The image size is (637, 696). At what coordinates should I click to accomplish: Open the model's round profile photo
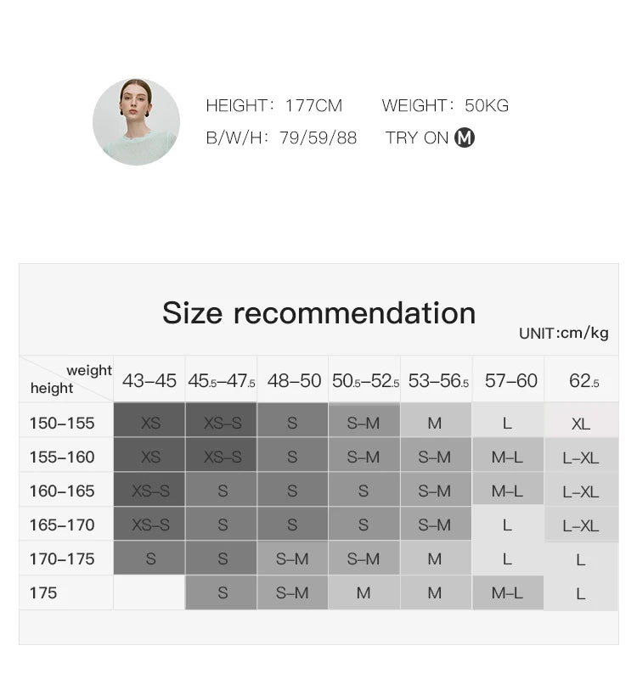tap(136, 121)
